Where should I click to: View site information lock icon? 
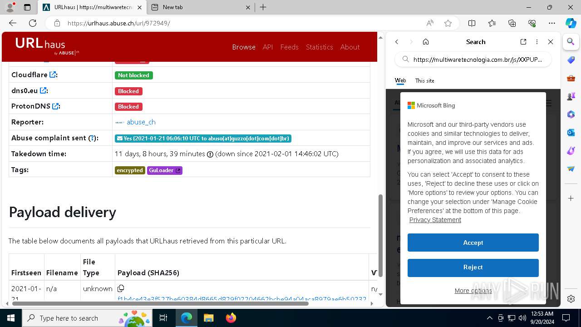57,23
